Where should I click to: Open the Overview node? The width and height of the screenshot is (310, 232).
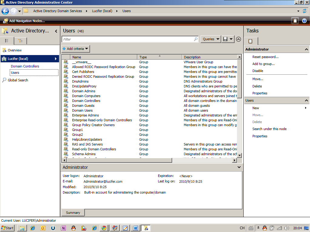pos(15,50)
